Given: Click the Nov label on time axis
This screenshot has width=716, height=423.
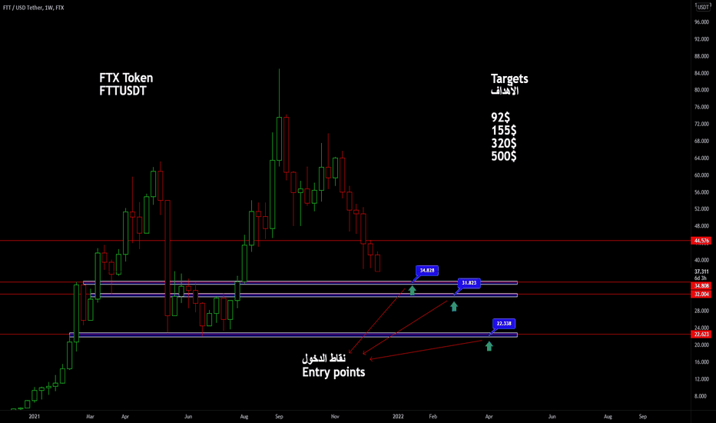Looking at the screenshot, I should click(x=335, y=417).
